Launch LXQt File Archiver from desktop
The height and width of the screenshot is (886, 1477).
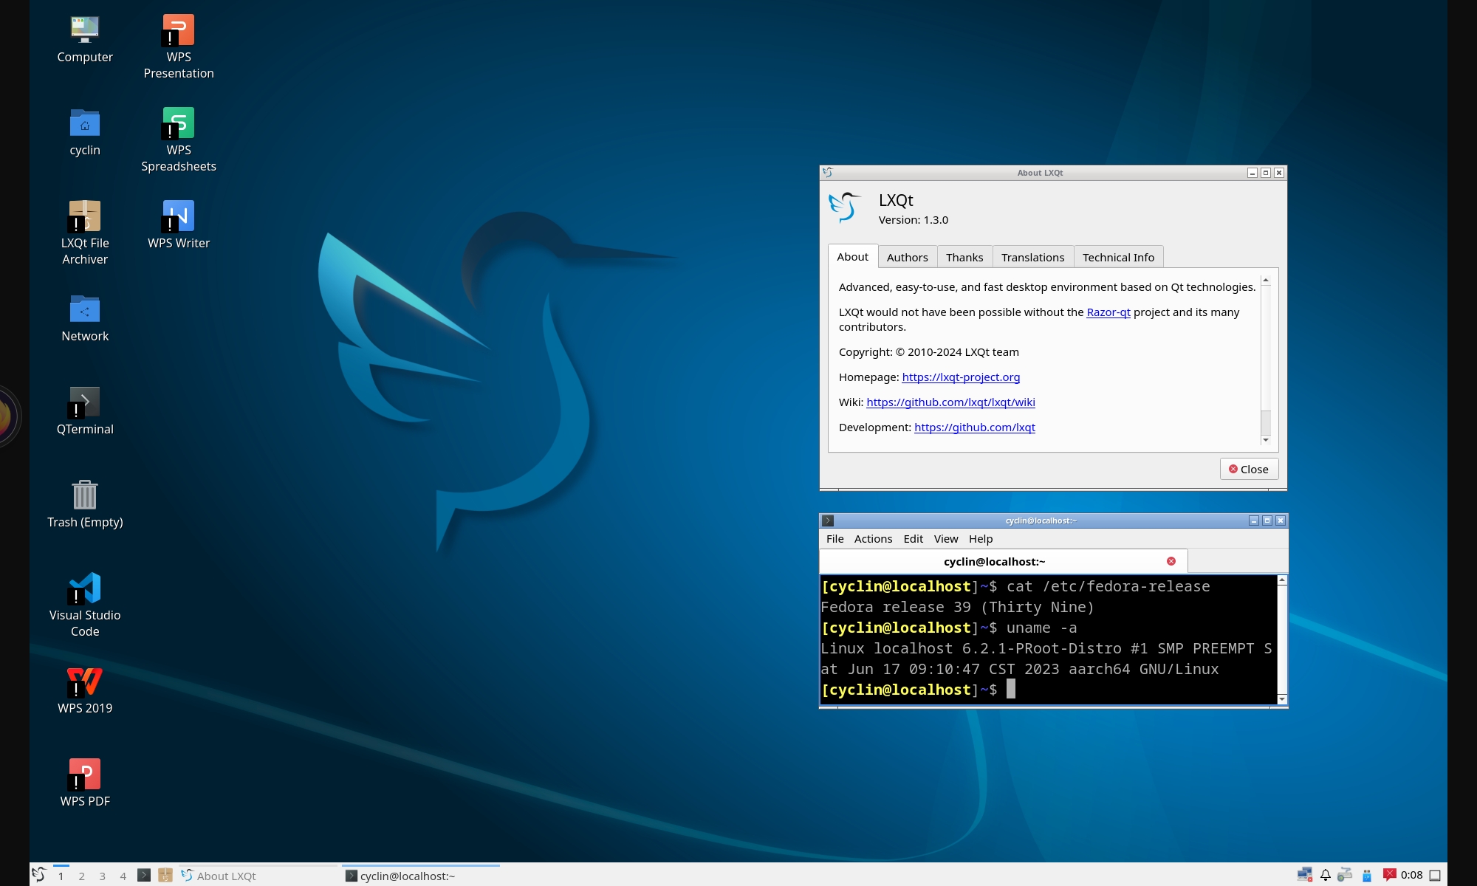85,233
